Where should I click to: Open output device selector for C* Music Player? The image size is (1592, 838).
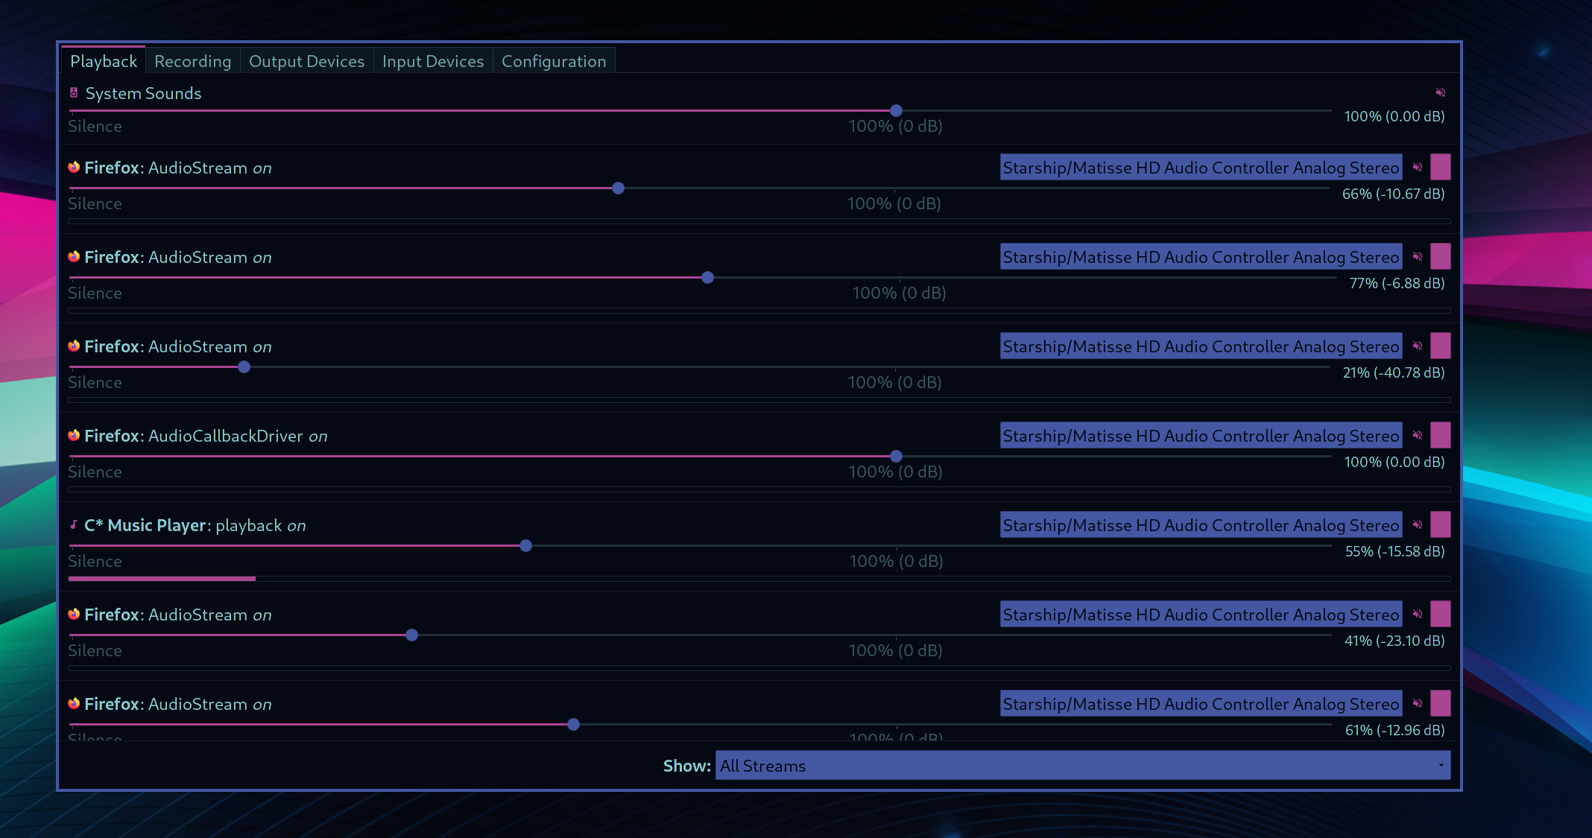pos(1200,525)
